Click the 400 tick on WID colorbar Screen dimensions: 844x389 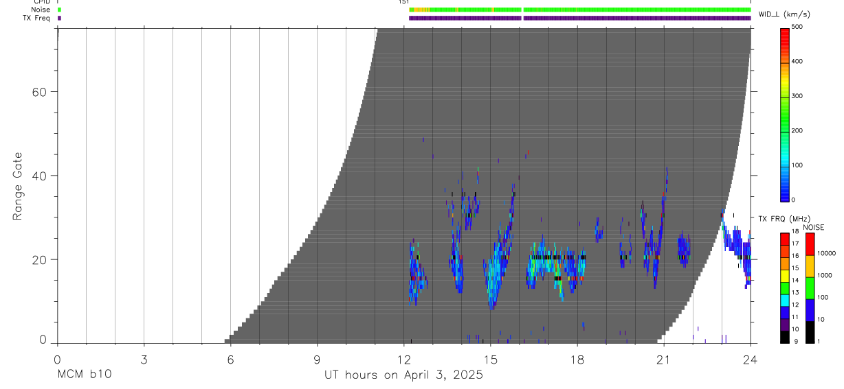[799, 62]
